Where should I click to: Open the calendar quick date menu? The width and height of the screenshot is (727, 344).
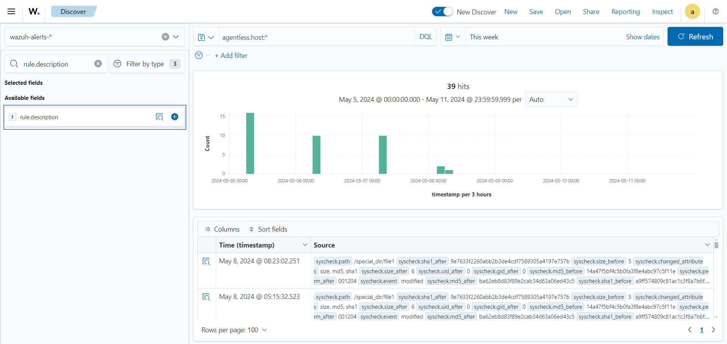(x=452, y=37)
